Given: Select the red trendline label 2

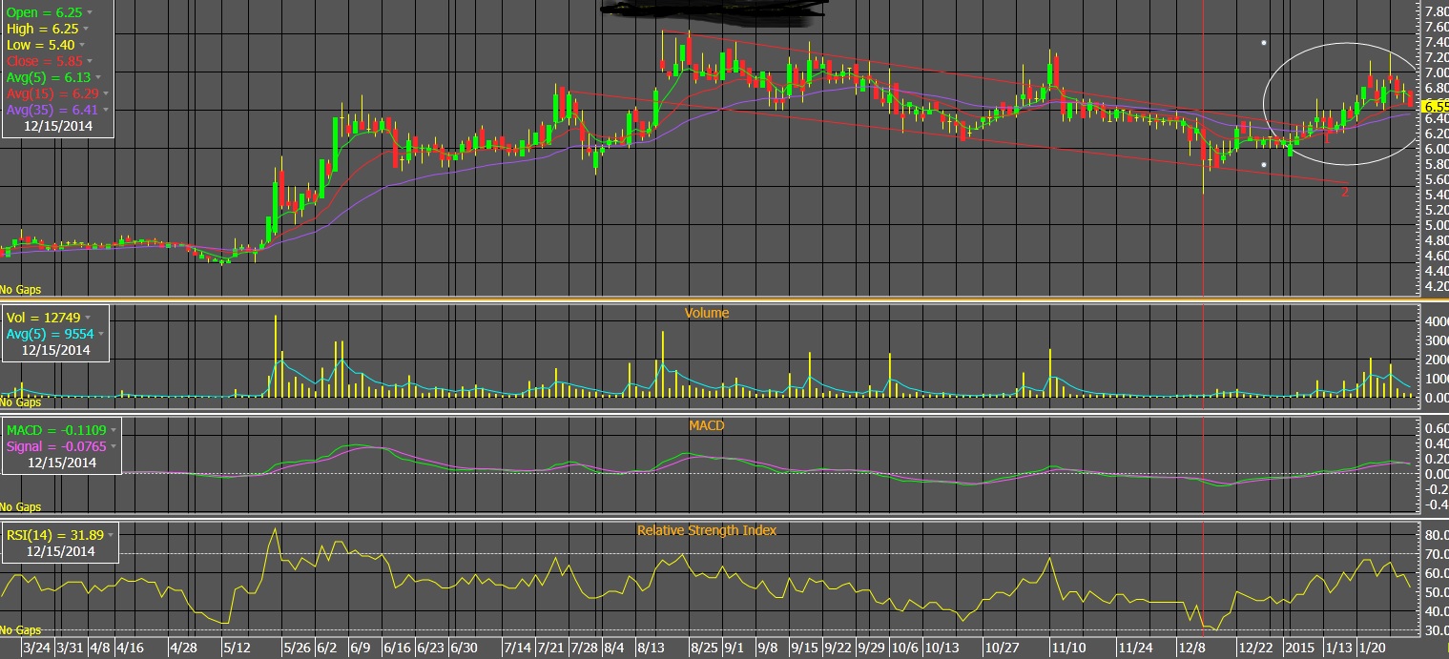Looking at the screenshot, I should click(1345, 192).
